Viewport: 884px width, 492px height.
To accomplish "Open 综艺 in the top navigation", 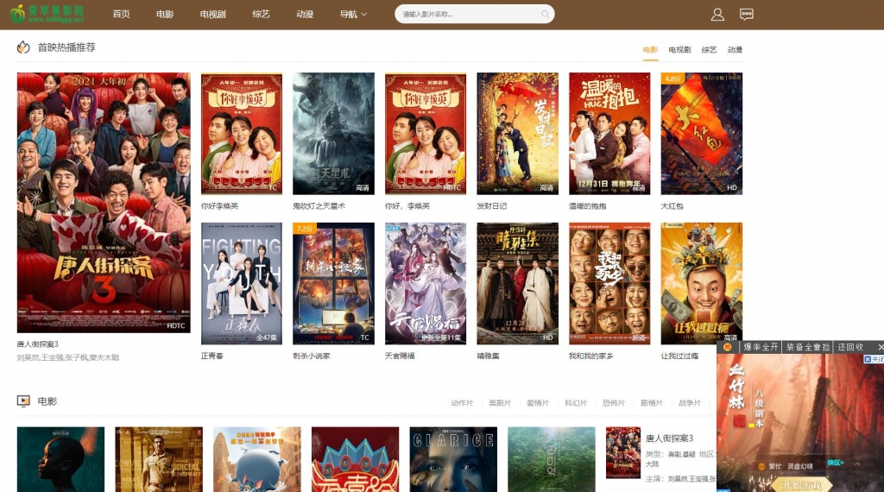I will pyautogui.click(x=261, y=14).
